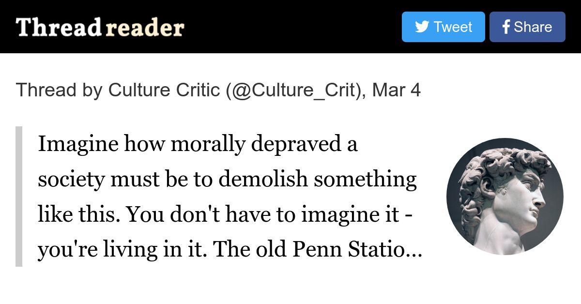The image size is (581, 304).
Task: Click the Facebook f icon
Action: 506,27
